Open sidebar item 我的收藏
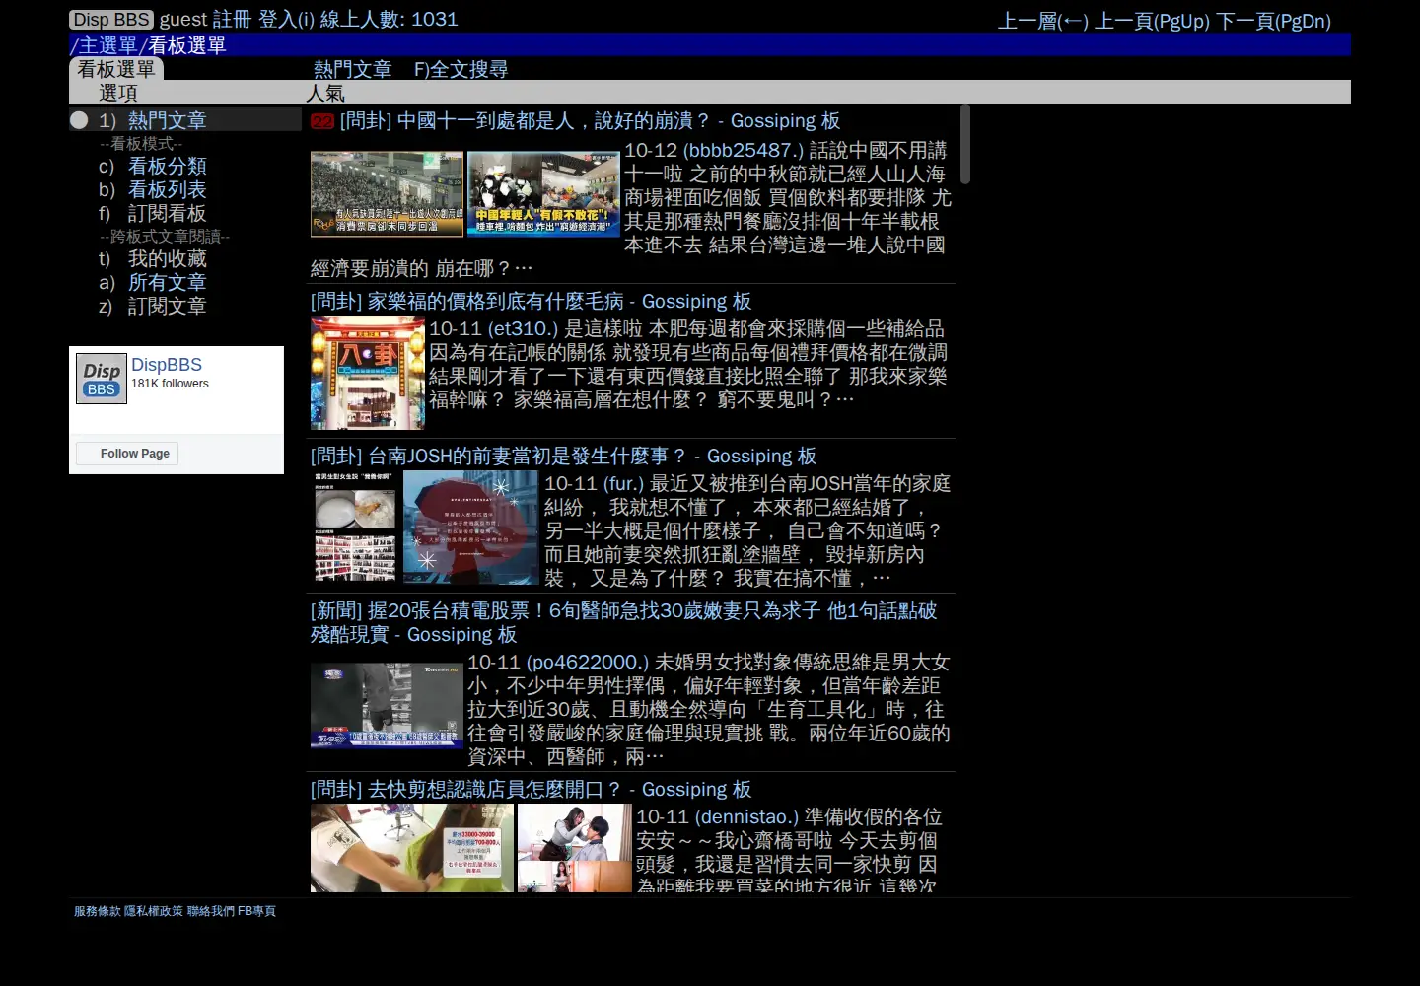Viewport: 1420px width, 986px height. [167, 258]
